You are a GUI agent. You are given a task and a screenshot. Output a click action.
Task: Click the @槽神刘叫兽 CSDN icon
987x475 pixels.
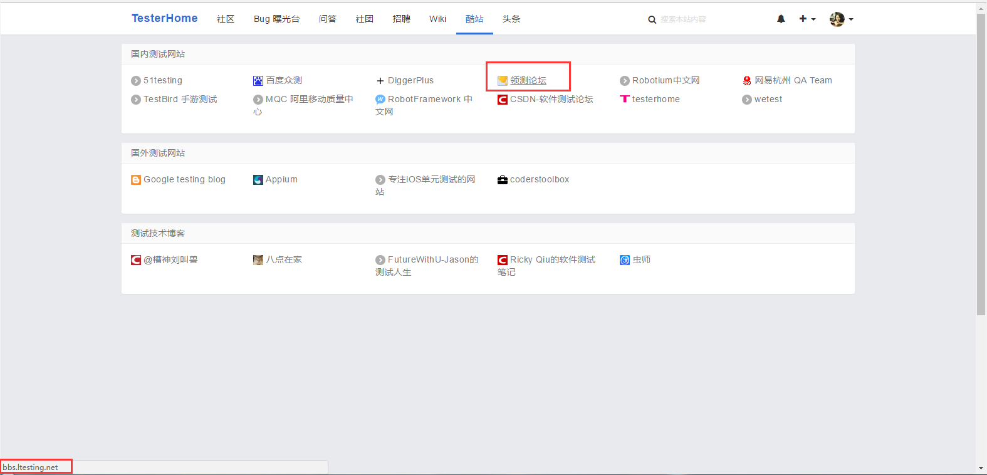[136, 260]
